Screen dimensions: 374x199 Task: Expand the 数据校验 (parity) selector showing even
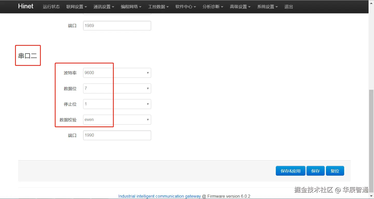click(117, 119)
